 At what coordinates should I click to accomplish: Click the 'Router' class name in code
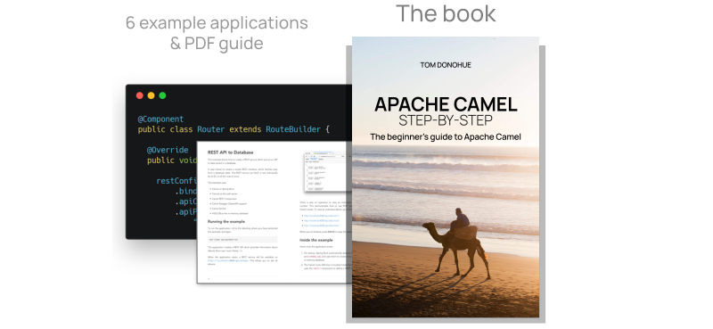(210, 129)
